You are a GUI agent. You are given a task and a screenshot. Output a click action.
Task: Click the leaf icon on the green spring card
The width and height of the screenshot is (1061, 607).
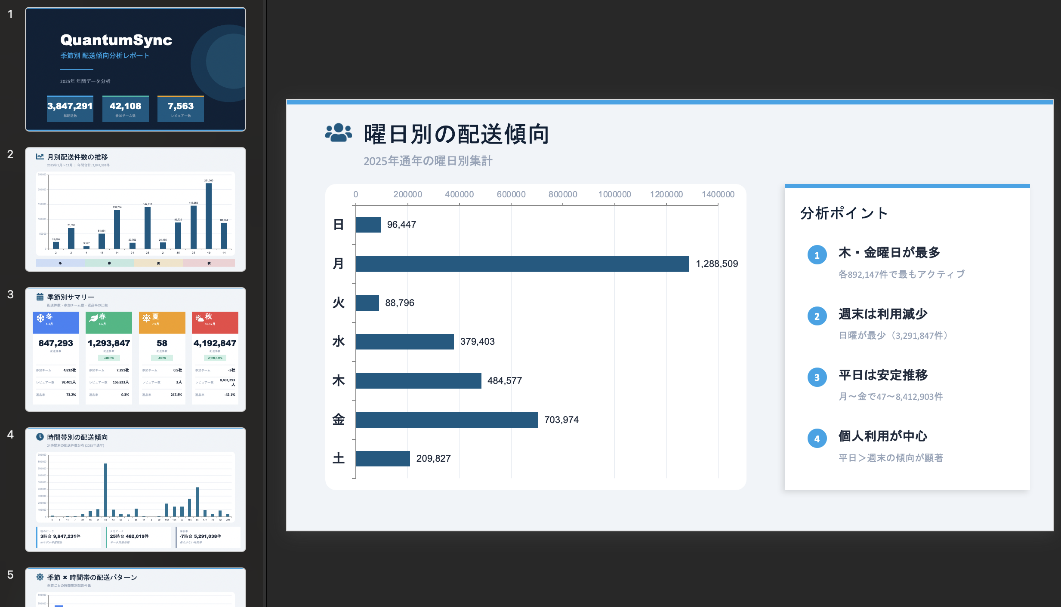tap(93, 318)
